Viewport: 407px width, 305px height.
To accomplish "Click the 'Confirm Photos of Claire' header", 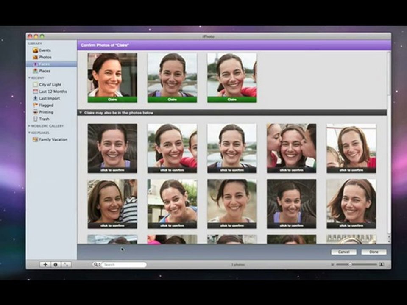I will tap(105, 45).
